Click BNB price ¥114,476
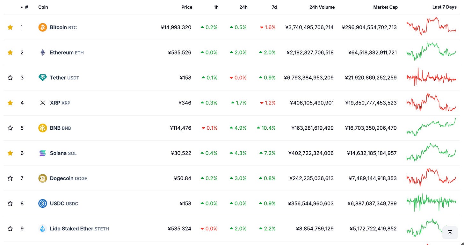The height and width of the screenshot is (245, 464). tap(180, 128)
